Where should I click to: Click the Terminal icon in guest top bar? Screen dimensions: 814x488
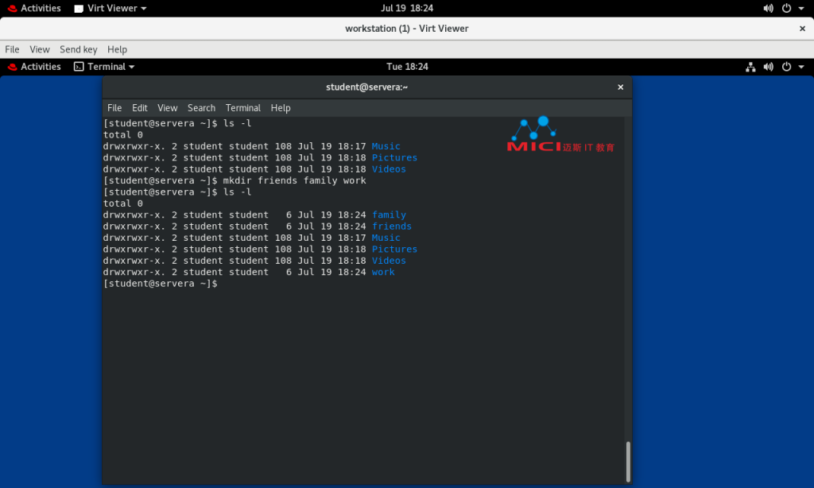click(x=79, y=67)
